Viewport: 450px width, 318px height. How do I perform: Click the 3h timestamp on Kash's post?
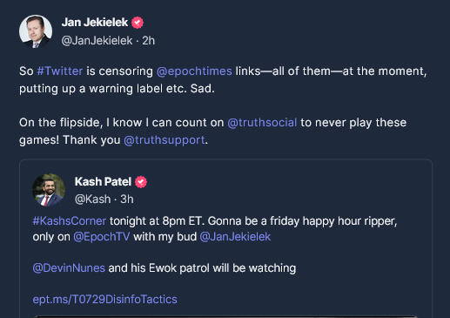[x=127, y=200]
